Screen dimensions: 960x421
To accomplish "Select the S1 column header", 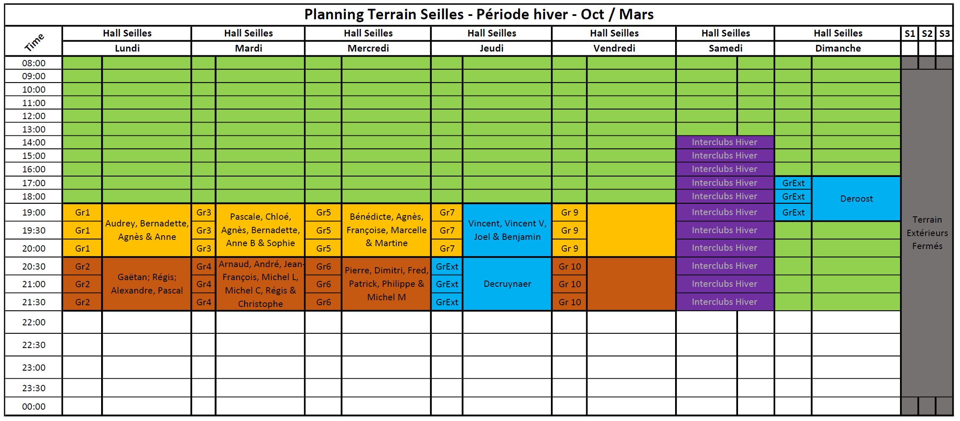I will click(x=909, y=34).
